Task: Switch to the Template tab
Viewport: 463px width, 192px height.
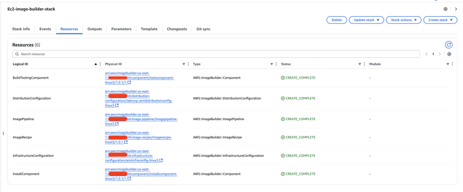Action: click(149, 29)
